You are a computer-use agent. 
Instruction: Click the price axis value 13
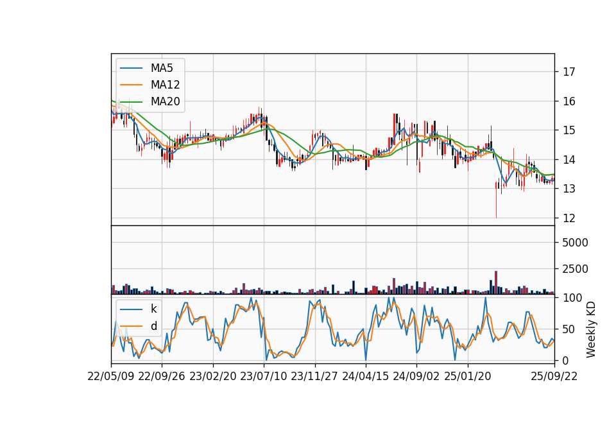[569, 189]
